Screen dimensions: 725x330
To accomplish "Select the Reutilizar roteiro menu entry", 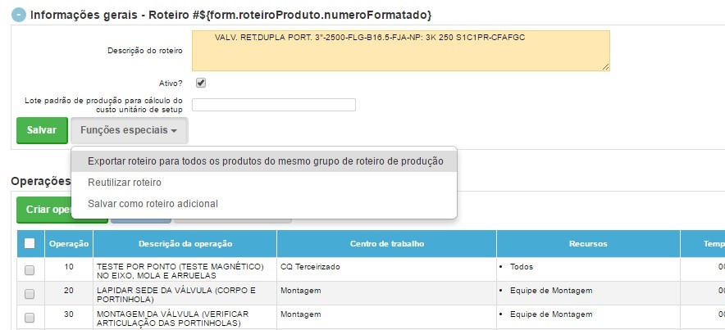I will [x=125, y=183].
